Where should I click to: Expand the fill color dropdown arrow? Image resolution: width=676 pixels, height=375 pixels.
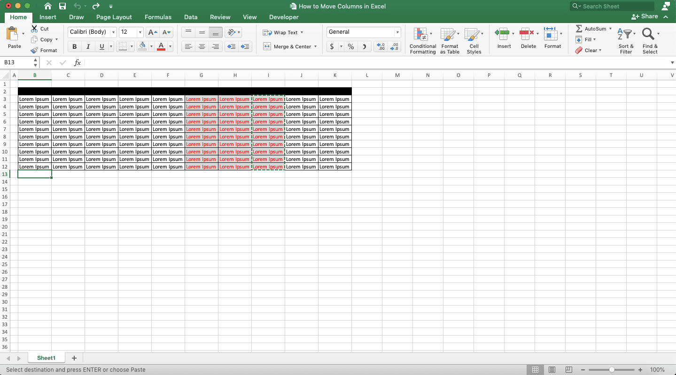tap(151, 46)
